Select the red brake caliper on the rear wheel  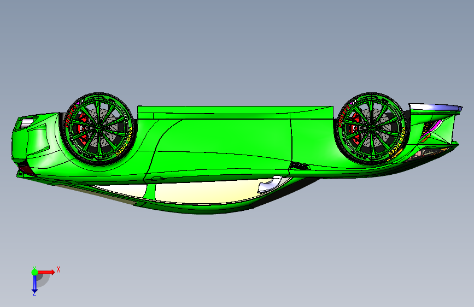coord(82,129)
